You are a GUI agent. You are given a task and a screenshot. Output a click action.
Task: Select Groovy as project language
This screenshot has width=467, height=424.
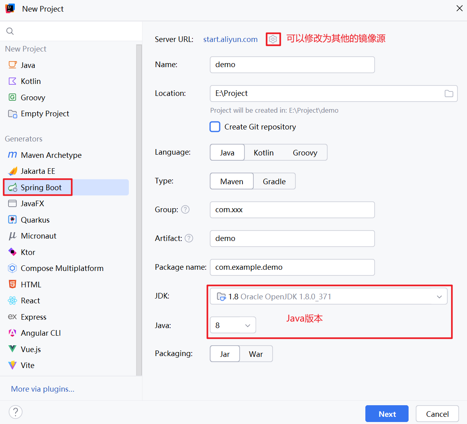(305, 153)
